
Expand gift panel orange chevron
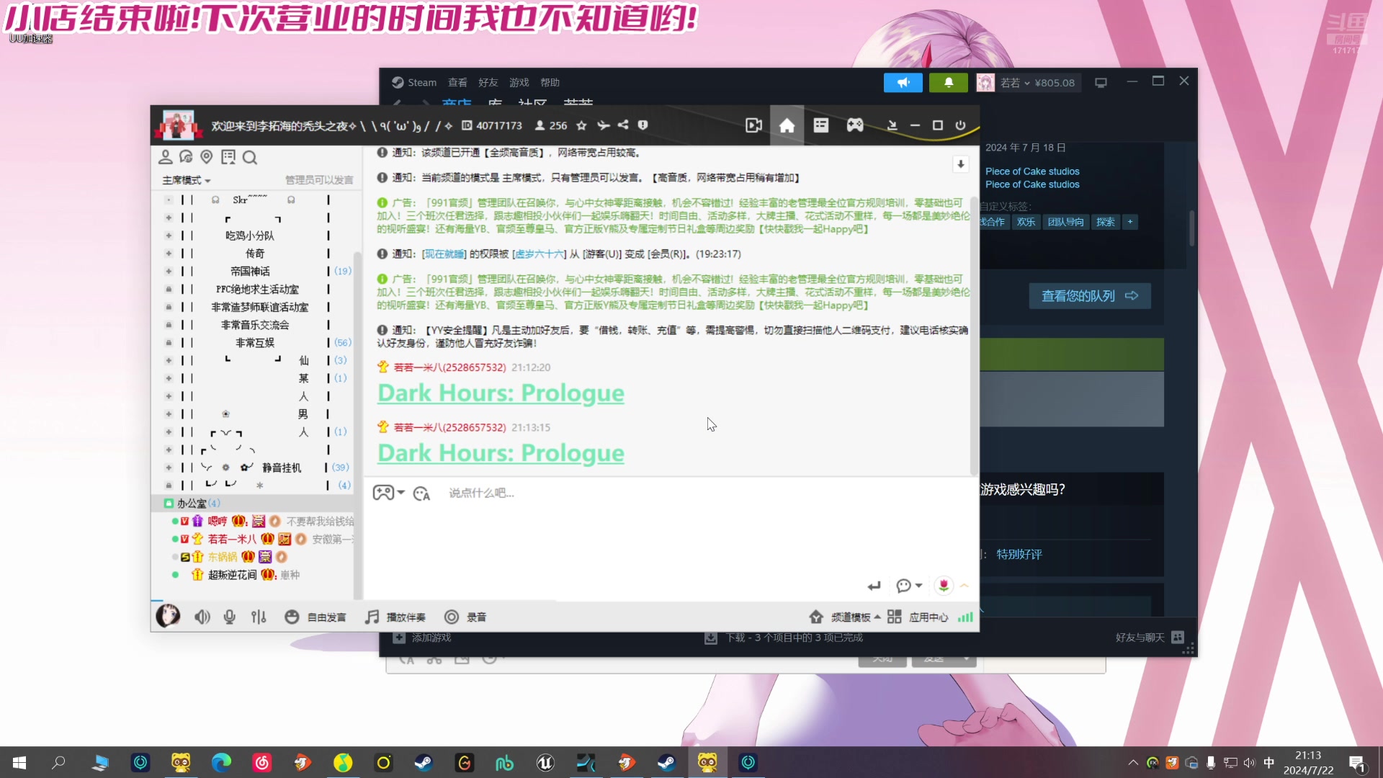(x=964, y=586)
